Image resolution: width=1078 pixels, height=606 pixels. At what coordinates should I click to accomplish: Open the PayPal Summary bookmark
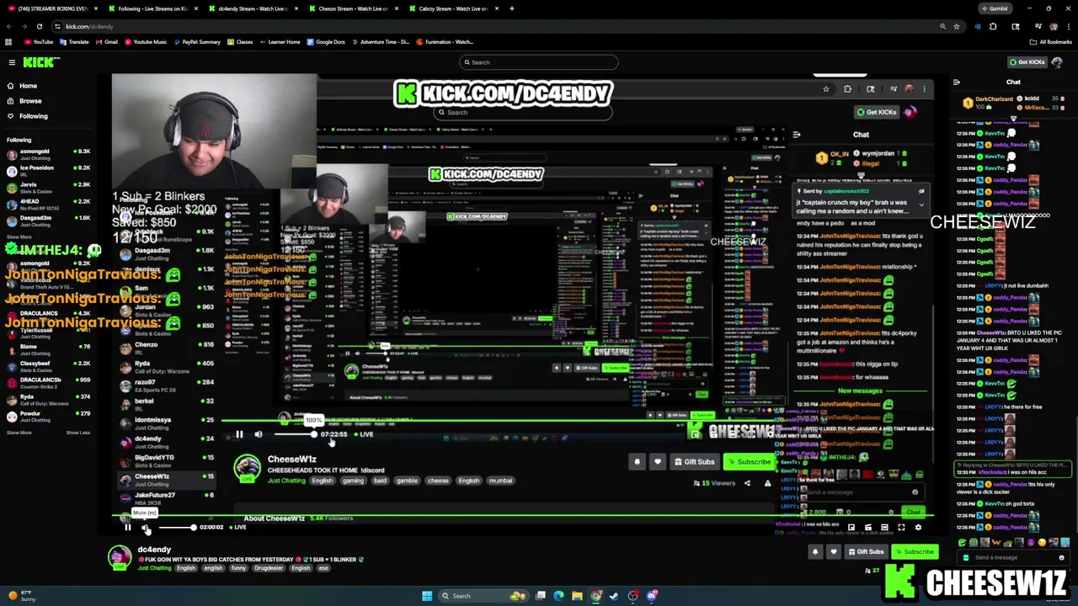tap(196, 41)
